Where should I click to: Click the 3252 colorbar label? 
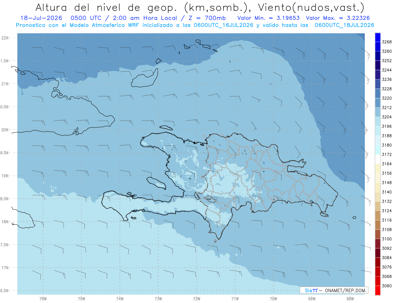tap(386, 61)
